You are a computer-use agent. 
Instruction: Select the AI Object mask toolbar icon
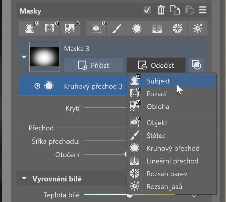point(96,28)
